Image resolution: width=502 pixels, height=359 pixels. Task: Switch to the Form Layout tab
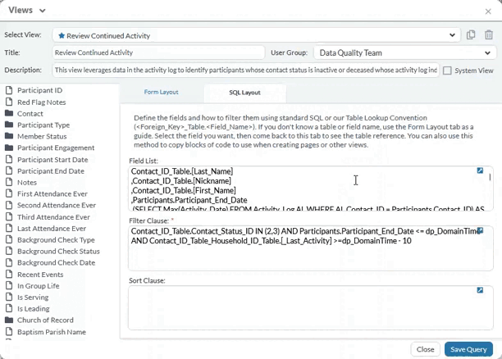point(161,92)
